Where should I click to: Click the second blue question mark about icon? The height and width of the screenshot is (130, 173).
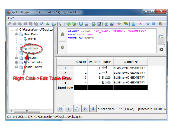[x=153, y=24]
